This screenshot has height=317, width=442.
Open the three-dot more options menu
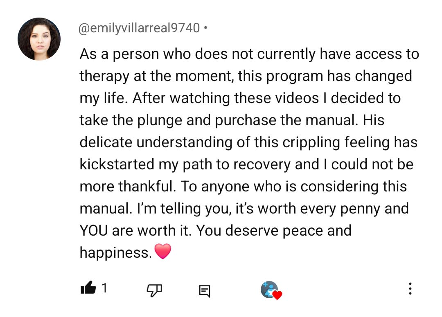point(410,289)
